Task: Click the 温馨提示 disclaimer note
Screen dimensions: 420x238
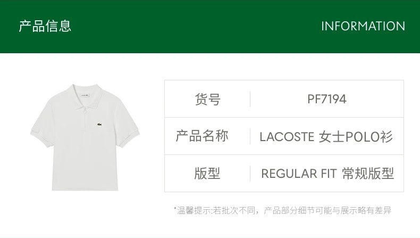Action: click(283, 210)
